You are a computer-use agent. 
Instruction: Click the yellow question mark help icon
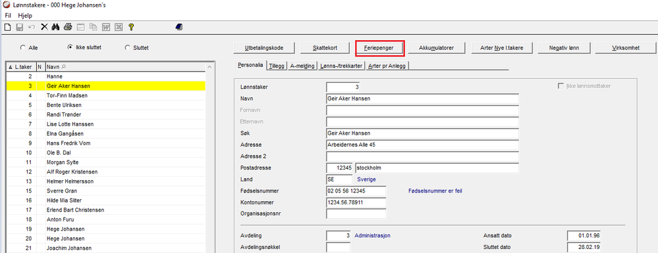coord(131,27)
